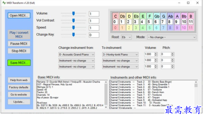Click second row instrument Volume stepper

(156, 60)
